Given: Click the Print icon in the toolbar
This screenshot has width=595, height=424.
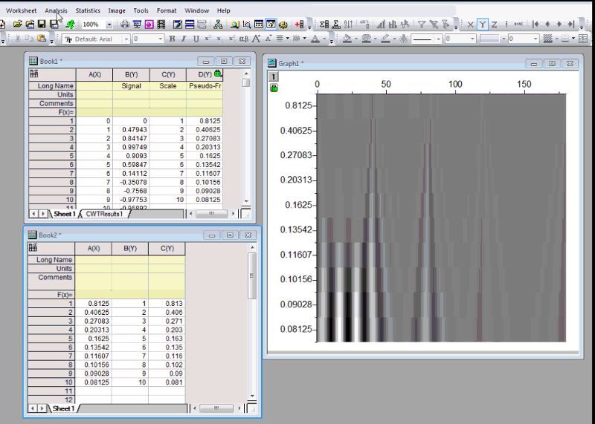Looking at the screenshot, I should (x=126, y=25).
